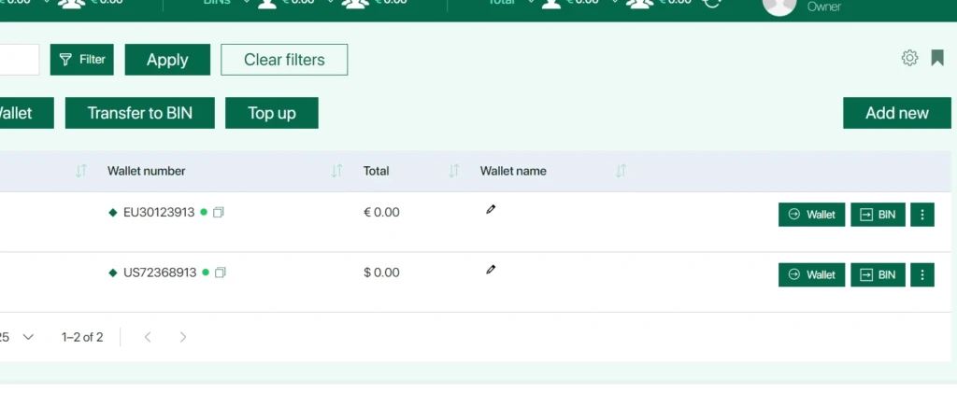Click Transfer to BIN button
Image resolution: width=957 pixels, height=406 pixels.
pyautogui.click(x=140, y=113)
